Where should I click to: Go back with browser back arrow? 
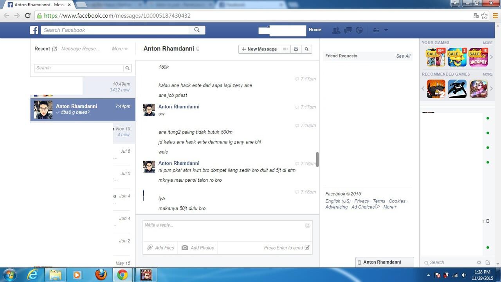[x=6, y=16]
